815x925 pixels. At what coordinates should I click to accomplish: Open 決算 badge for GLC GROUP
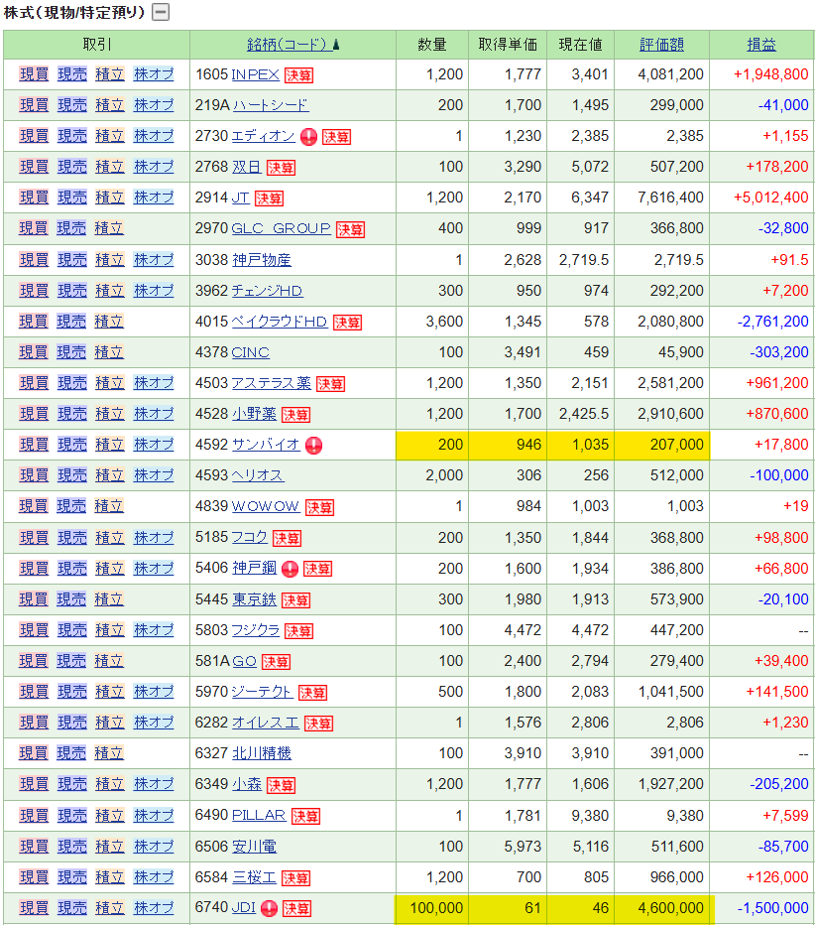click(351, 229)
